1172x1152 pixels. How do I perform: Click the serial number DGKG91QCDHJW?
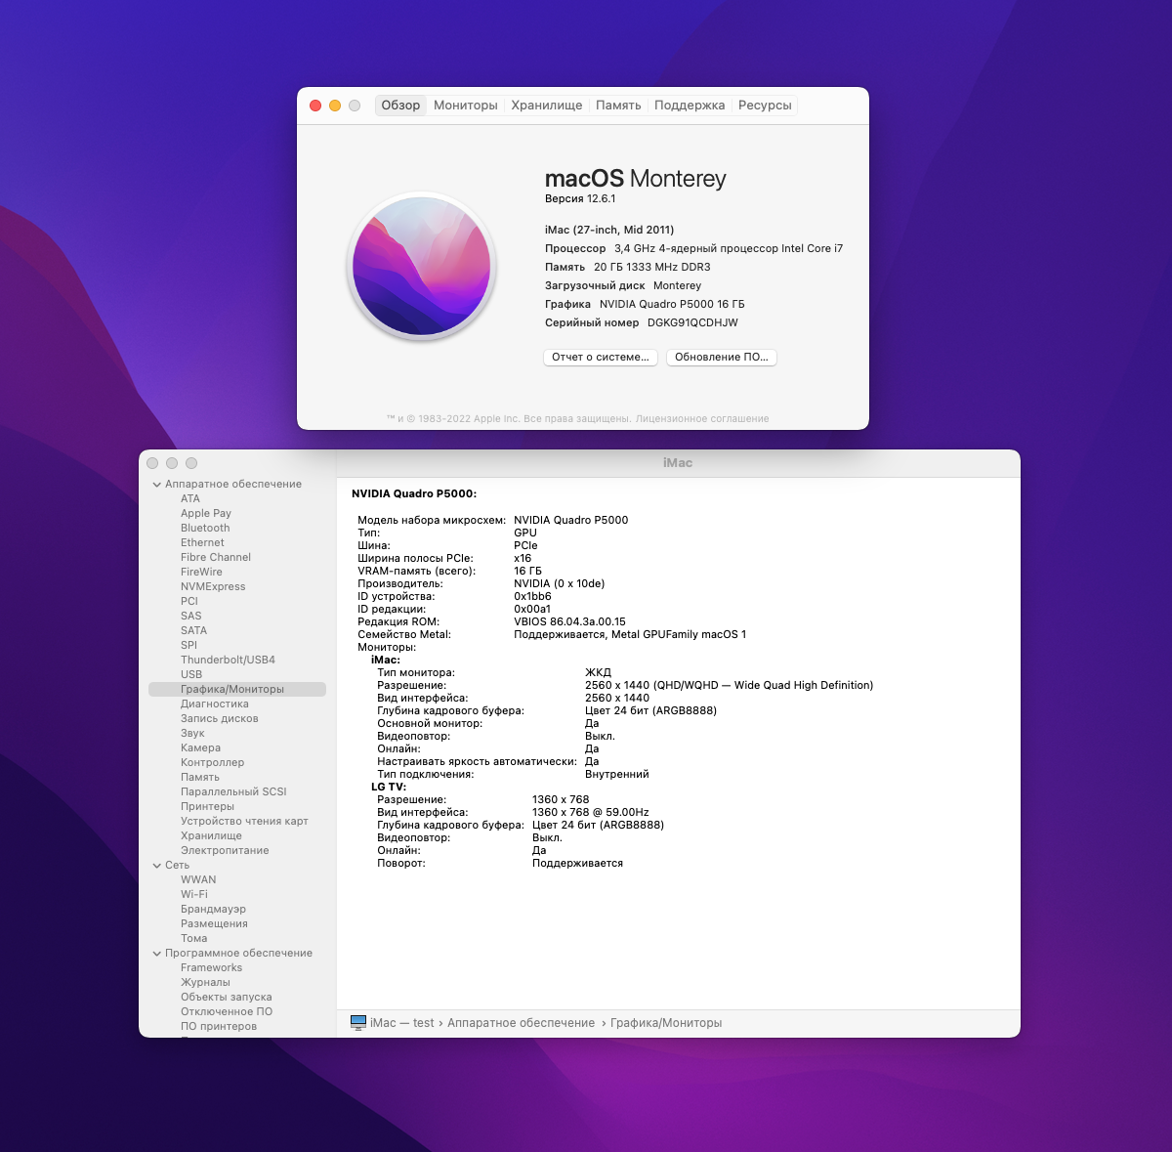pyautogui.click(x=692, y=323)
